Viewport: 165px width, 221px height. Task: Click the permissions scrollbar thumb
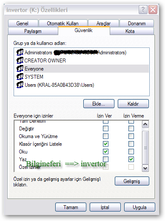click(x=145, y=147)
